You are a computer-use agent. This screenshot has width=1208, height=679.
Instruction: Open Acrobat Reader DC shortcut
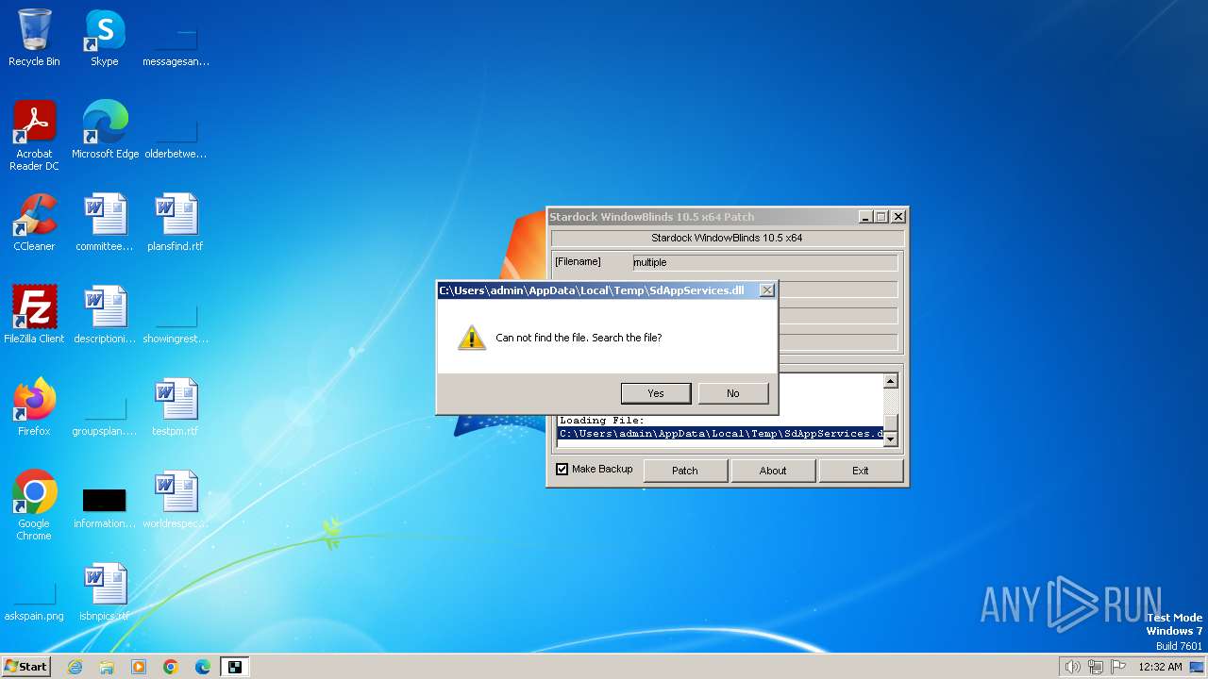point(34,135)
